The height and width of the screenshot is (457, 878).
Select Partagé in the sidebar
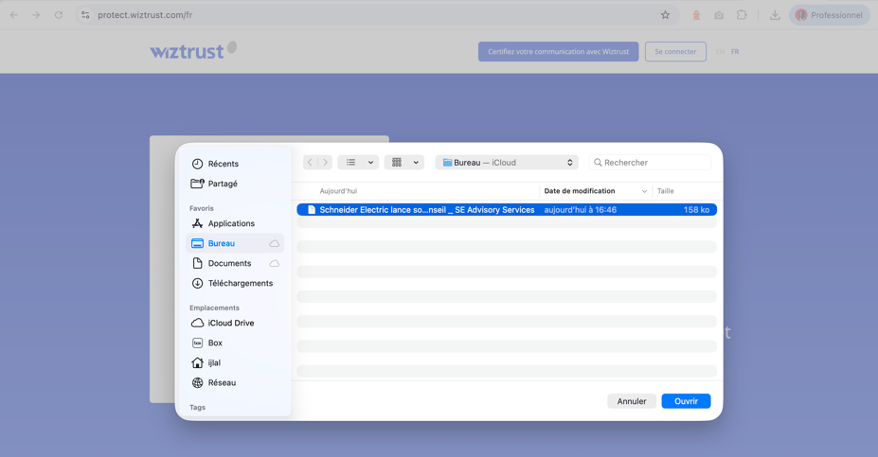click(214, 184)
